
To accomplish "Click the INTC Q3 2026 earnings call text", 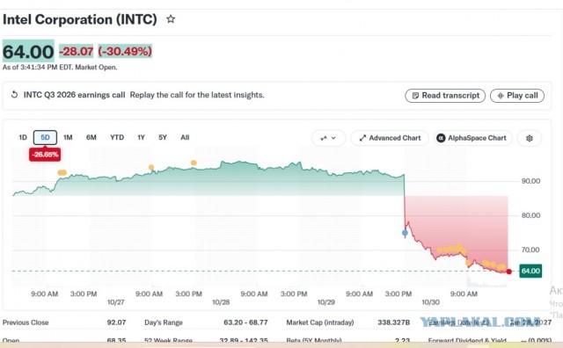I will pyautogui.click(x=74, y=95).
